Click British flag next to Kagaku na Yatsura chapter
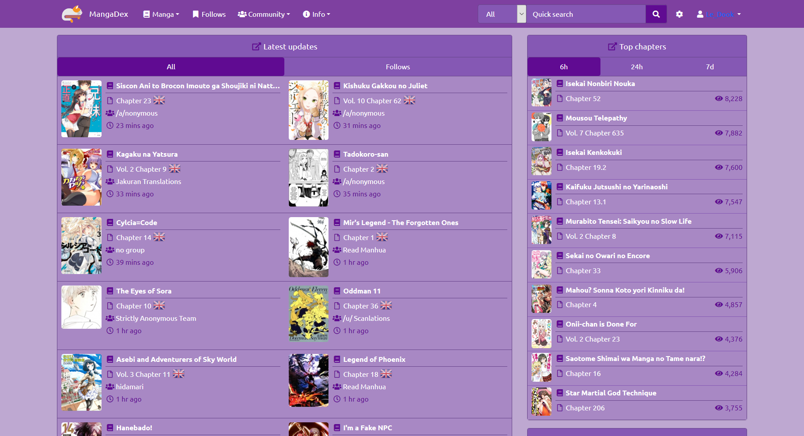Image resolution: width=804 pixels, height=436 pixels. pos(175,169)
